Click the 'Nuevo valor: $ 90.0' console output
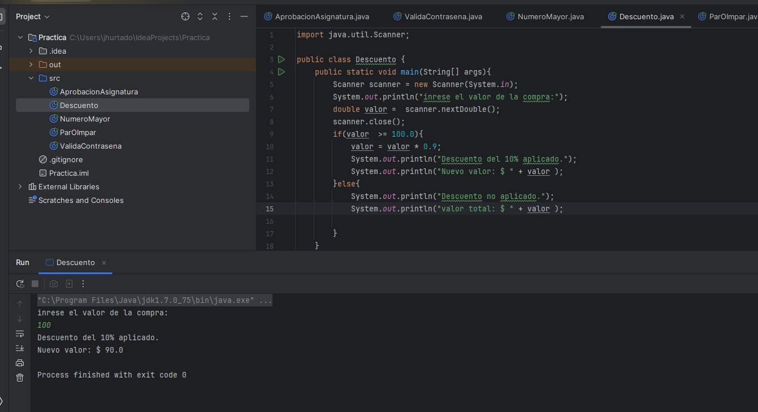Image resolution: width=758 pixels, height=412 pixels. click(x=80, y=350)
